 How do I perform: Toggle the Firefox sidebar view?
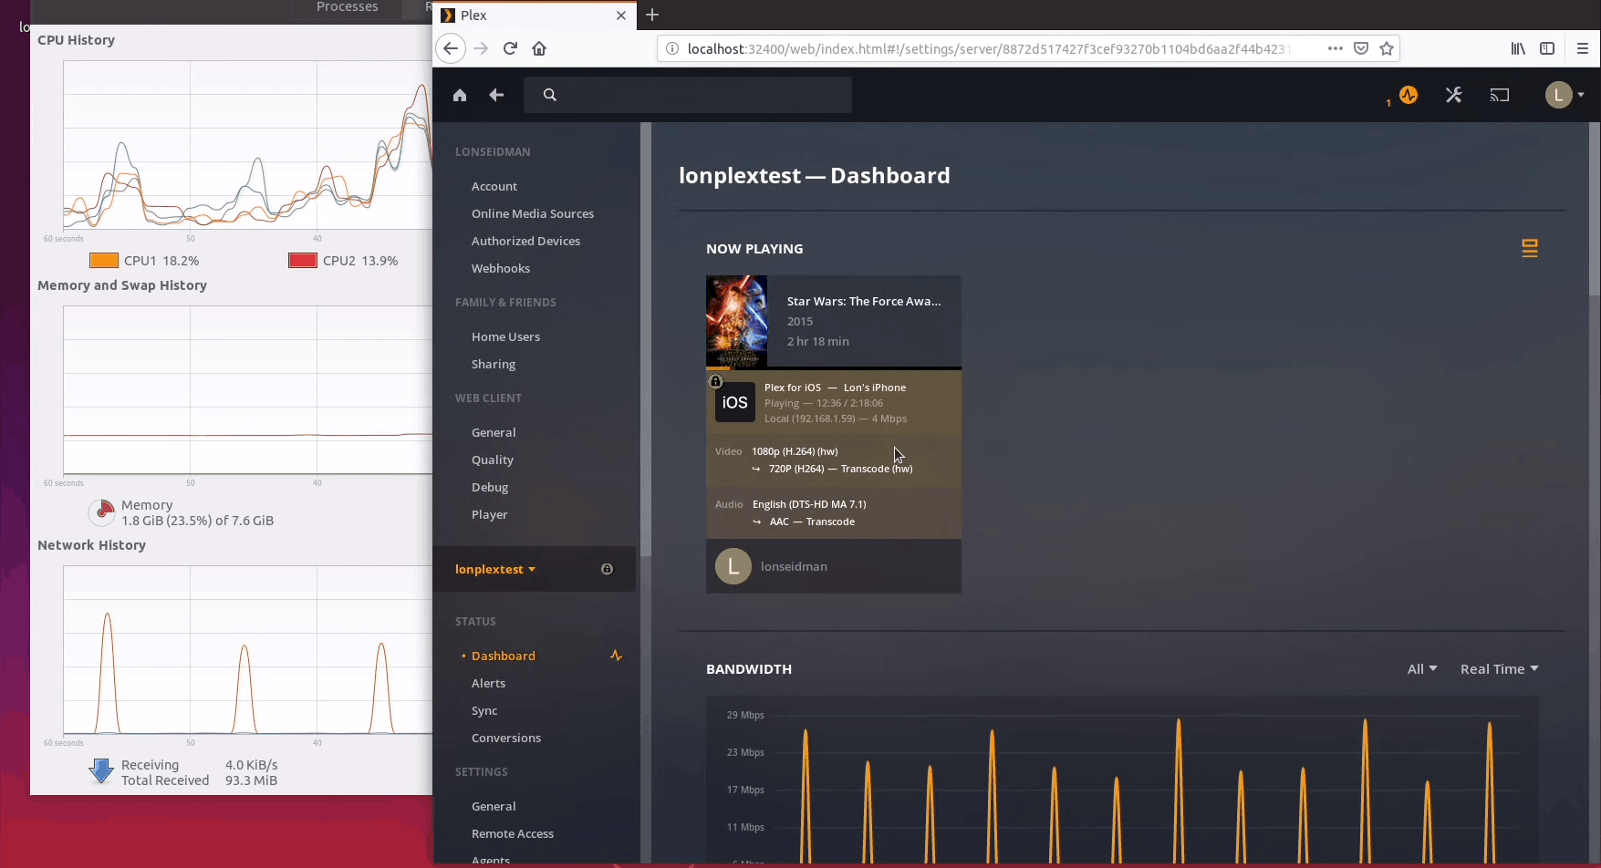[x=1547, y=48]
